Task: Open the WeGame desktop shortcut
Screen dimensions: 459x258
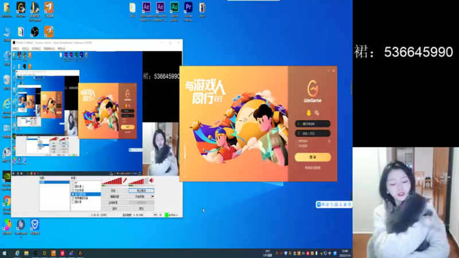Action: pyautogui.click(x=21, y=9)
